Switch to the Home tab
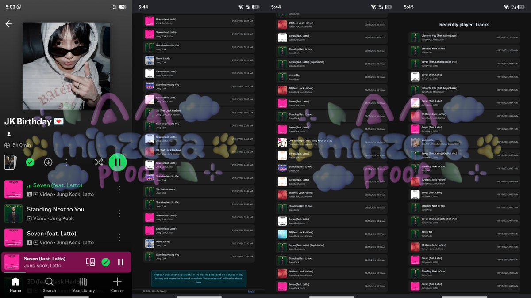Screen dimensions: 531x298 click(x=15, y=285)
